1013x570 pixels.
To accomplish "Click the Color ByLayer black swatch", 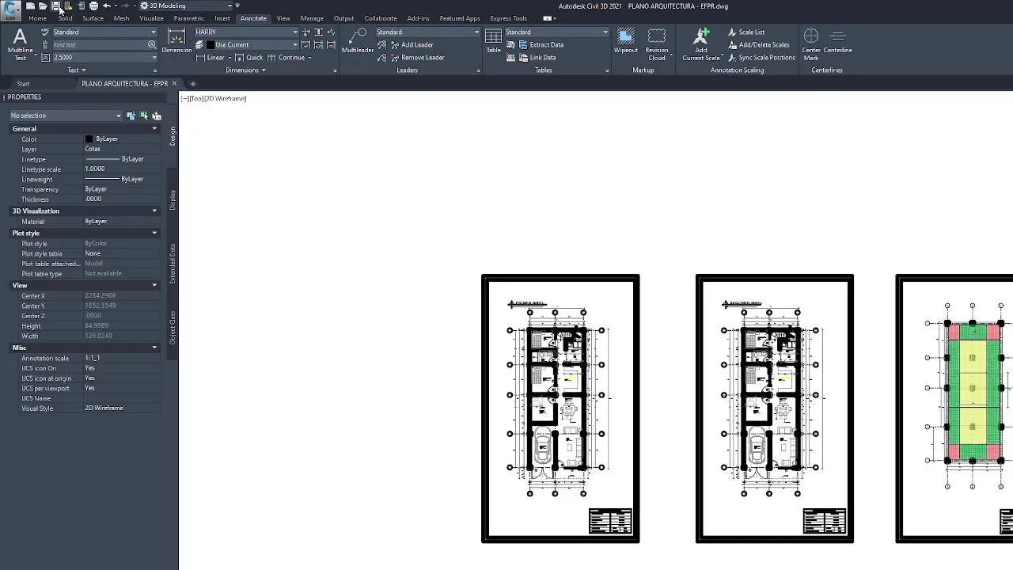I will pyautogui.click(x=89, y=139).
